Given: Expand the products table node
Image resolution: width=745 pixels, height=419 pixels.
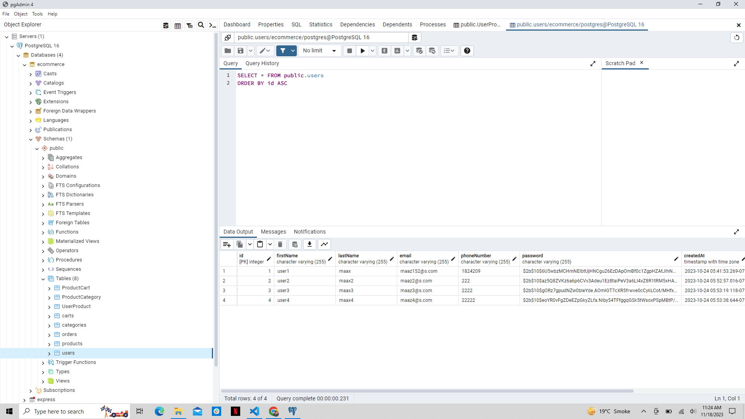Looking at the screenshot, I should tap(49, 344).
